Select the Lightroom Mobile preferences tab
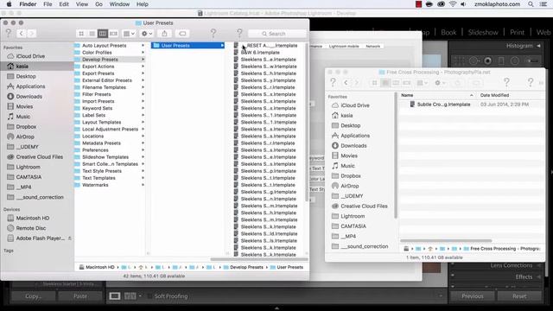The image size is (553, 311). tap(344, 46)
